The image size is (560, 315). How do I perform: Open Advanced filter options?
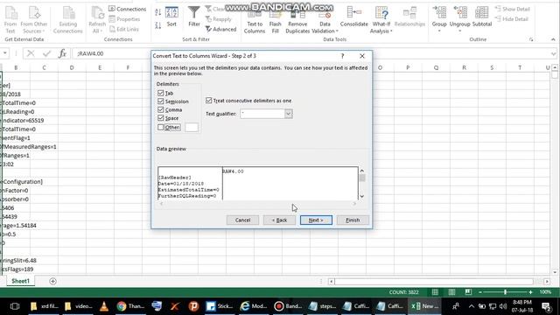pyautogui.click(x=220, y=29)
